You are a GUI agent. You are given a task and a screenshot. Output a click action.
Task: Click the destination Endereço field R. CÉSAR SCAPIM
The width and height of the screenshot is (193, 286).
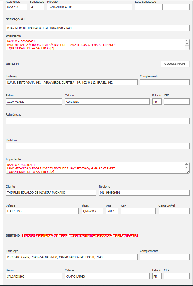tap(72, 257)
